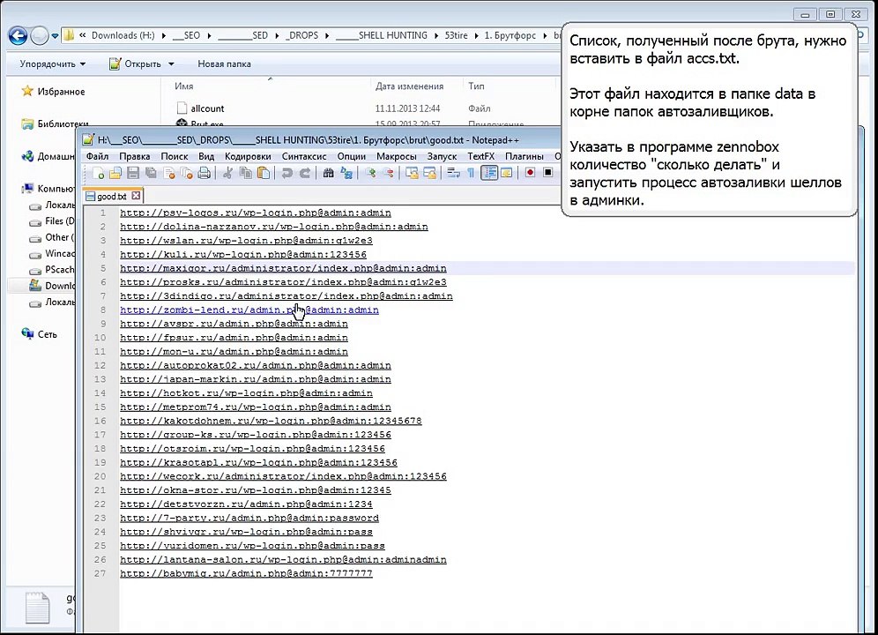
Task: Click the zombi-lend.ru link on line 8
Action: pyautogui.click(x=249, y=310)
